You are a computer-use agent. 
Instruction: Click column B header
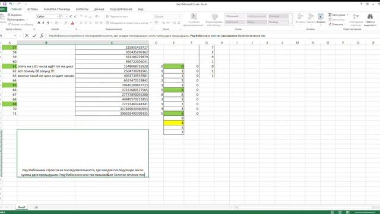(46, 43)
